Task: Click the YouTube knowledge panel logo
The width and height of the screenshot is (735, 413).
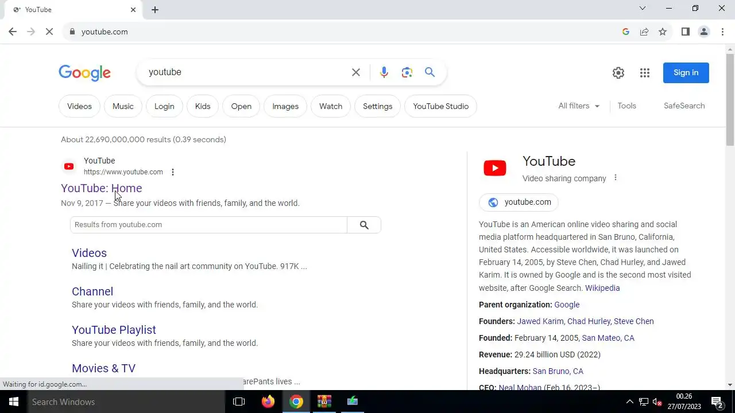Action: click(x=495, y=168)
